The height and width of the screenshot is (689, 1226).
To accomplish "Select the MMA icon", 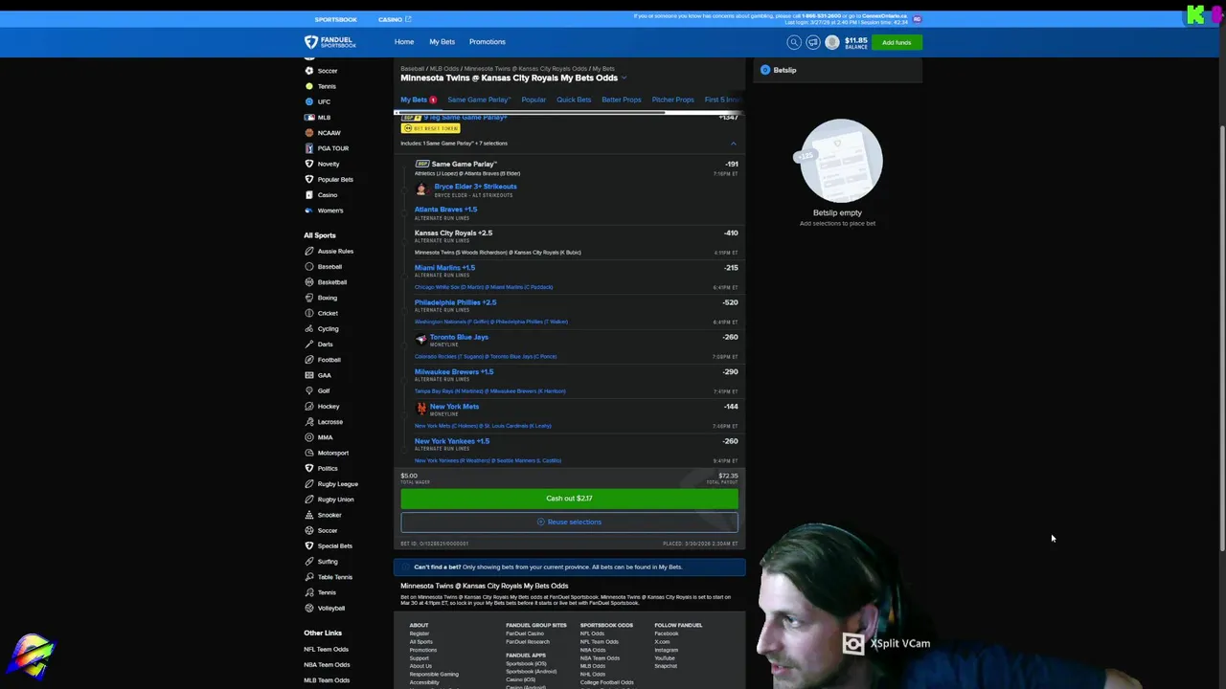I will pyautogui.click(x=308, y=437).
